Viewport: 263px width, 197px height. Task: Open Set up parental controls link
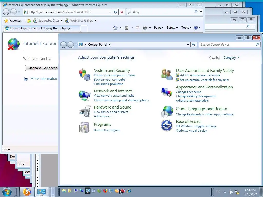[x=204, y=80]
